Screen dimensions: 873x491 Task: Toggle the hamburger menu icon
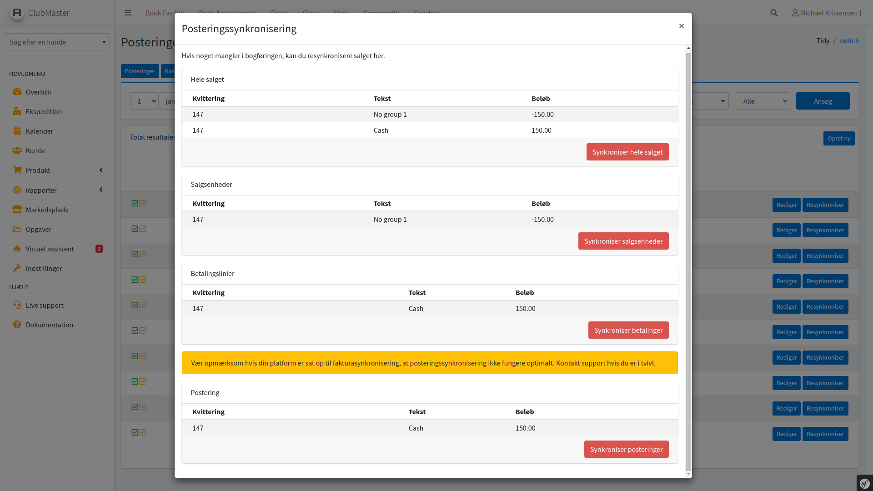(x=128, y=13)
